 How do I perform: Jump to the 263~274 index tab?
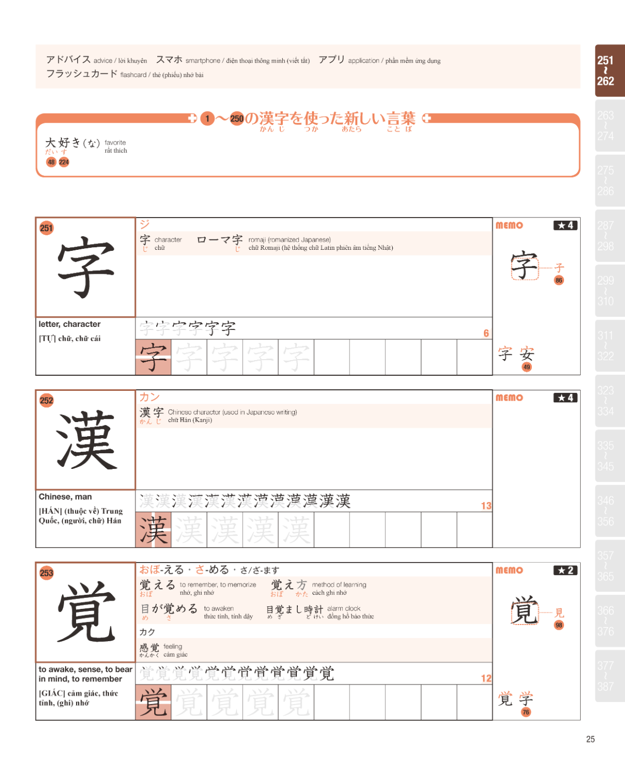610,126
